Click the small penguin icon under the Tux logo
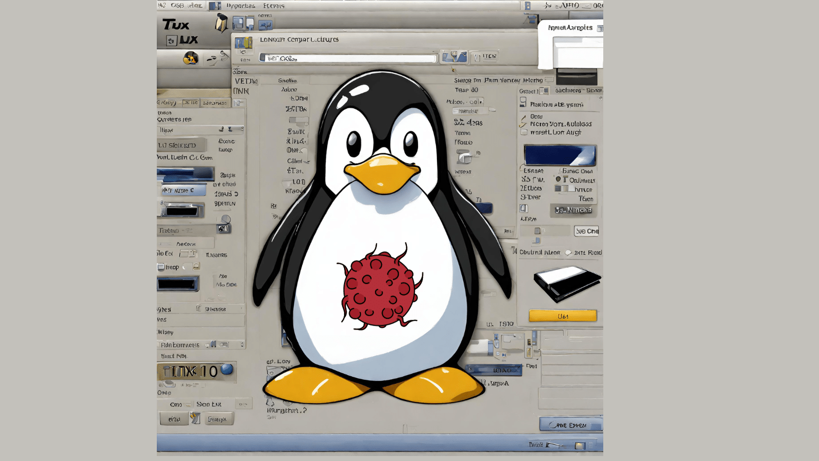Screen dimensions: 819x461 190,58
